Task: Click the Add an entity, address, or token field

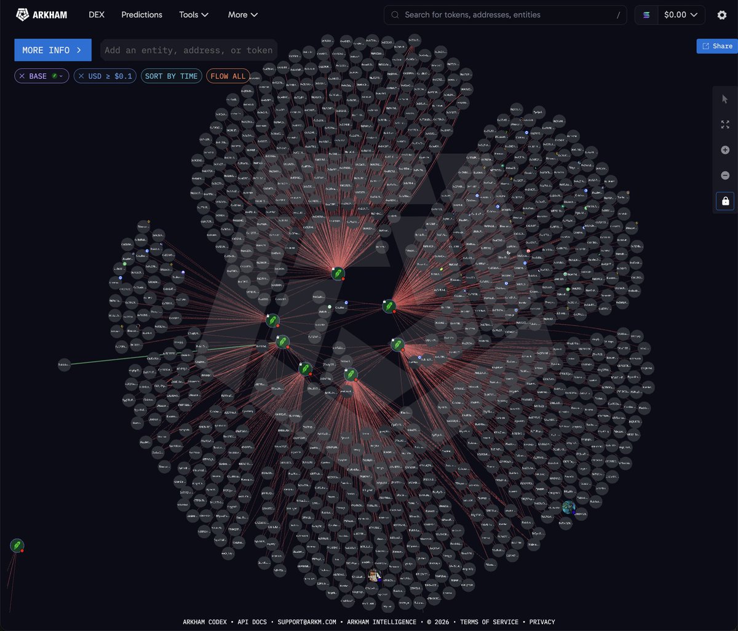Action: pos(189,50)
